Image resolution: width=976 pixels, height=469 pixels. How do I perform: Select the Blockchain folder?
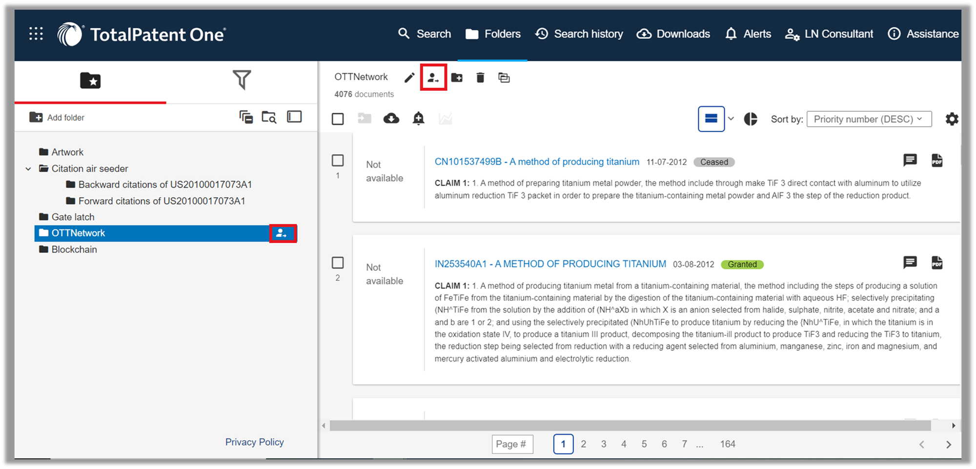(68, 249)
